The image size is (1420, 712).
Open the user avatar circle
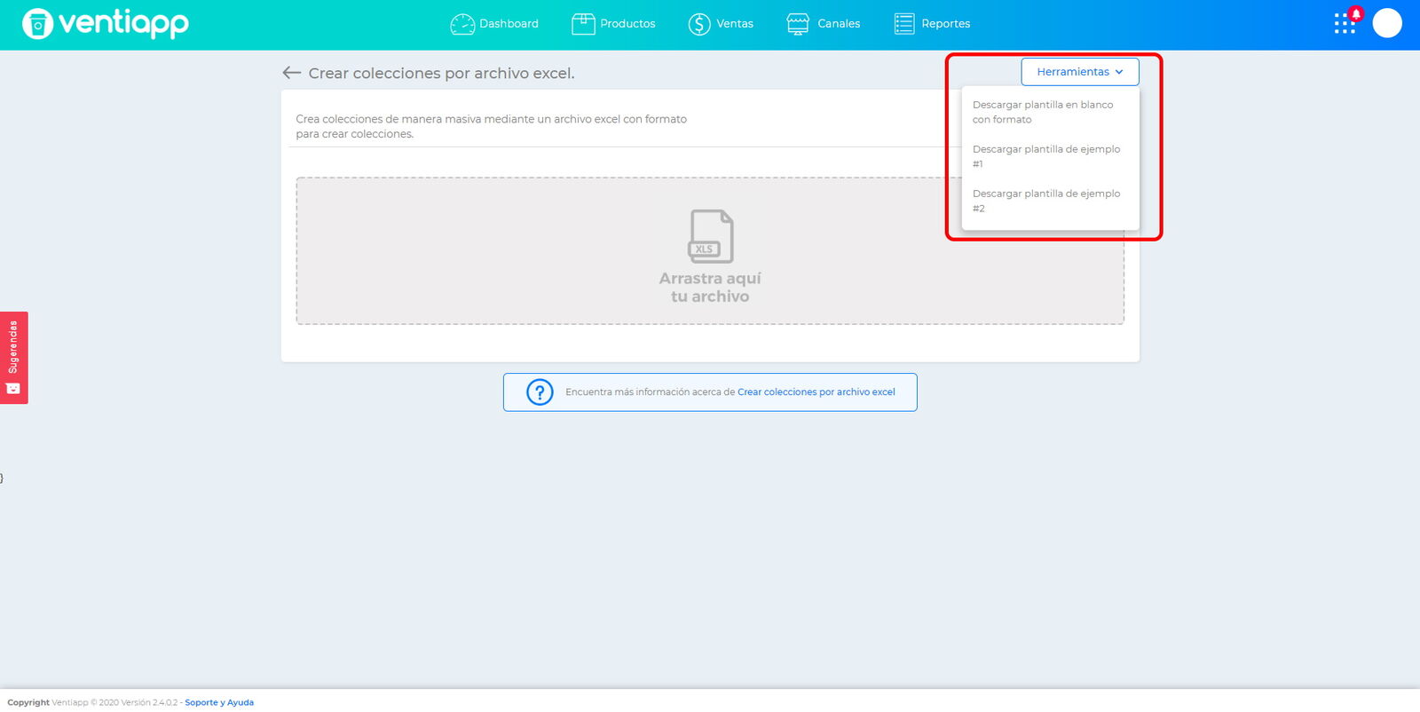coord(1387,23)
